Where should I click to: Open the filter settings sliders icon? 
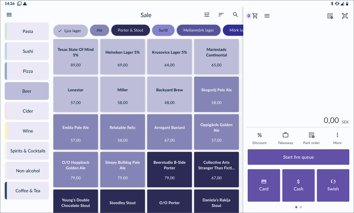(207, 15)
